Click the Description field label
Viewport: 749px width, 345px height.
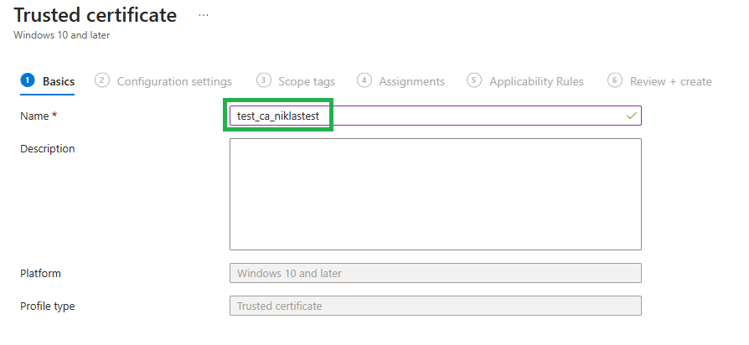pos(47,149)
